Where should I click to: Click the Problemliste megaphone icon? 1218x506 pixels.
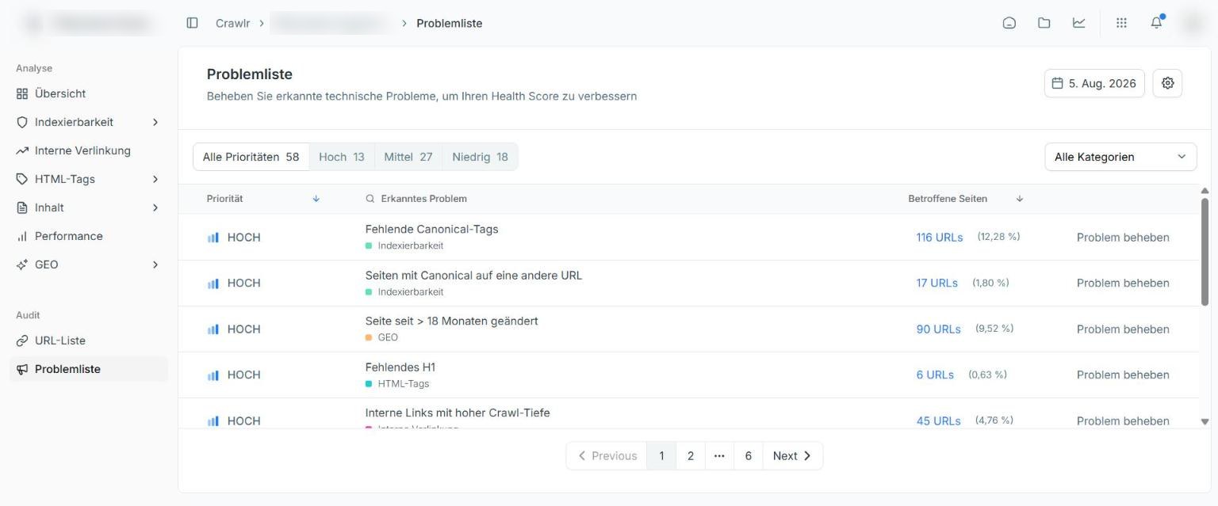(21, 369)
